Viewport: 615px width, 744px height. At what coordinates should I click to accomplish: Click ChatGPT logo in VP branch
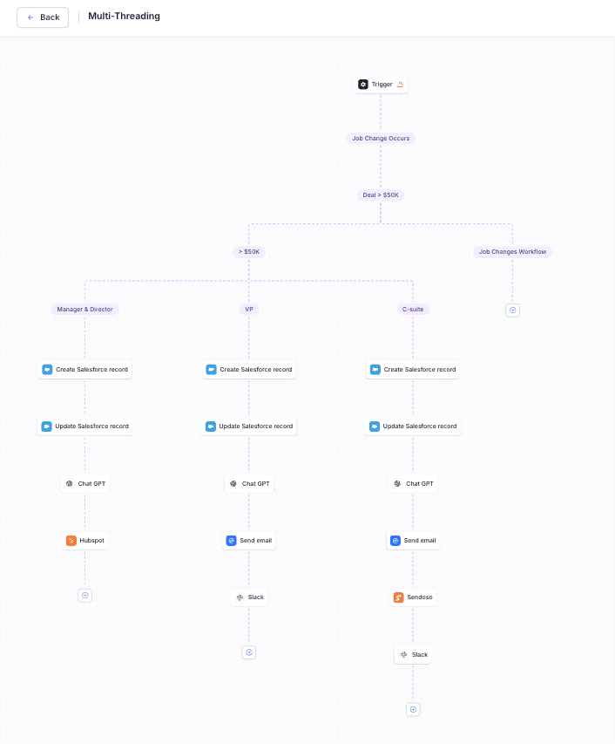coord(233,484)
